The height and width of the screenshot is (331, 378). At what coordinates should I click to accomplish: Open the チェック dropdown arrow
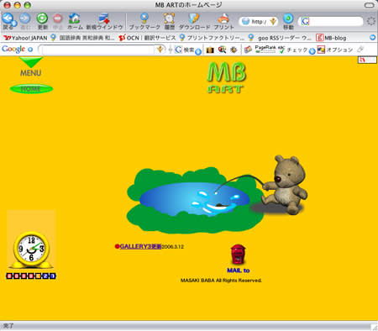click(312, 51)
